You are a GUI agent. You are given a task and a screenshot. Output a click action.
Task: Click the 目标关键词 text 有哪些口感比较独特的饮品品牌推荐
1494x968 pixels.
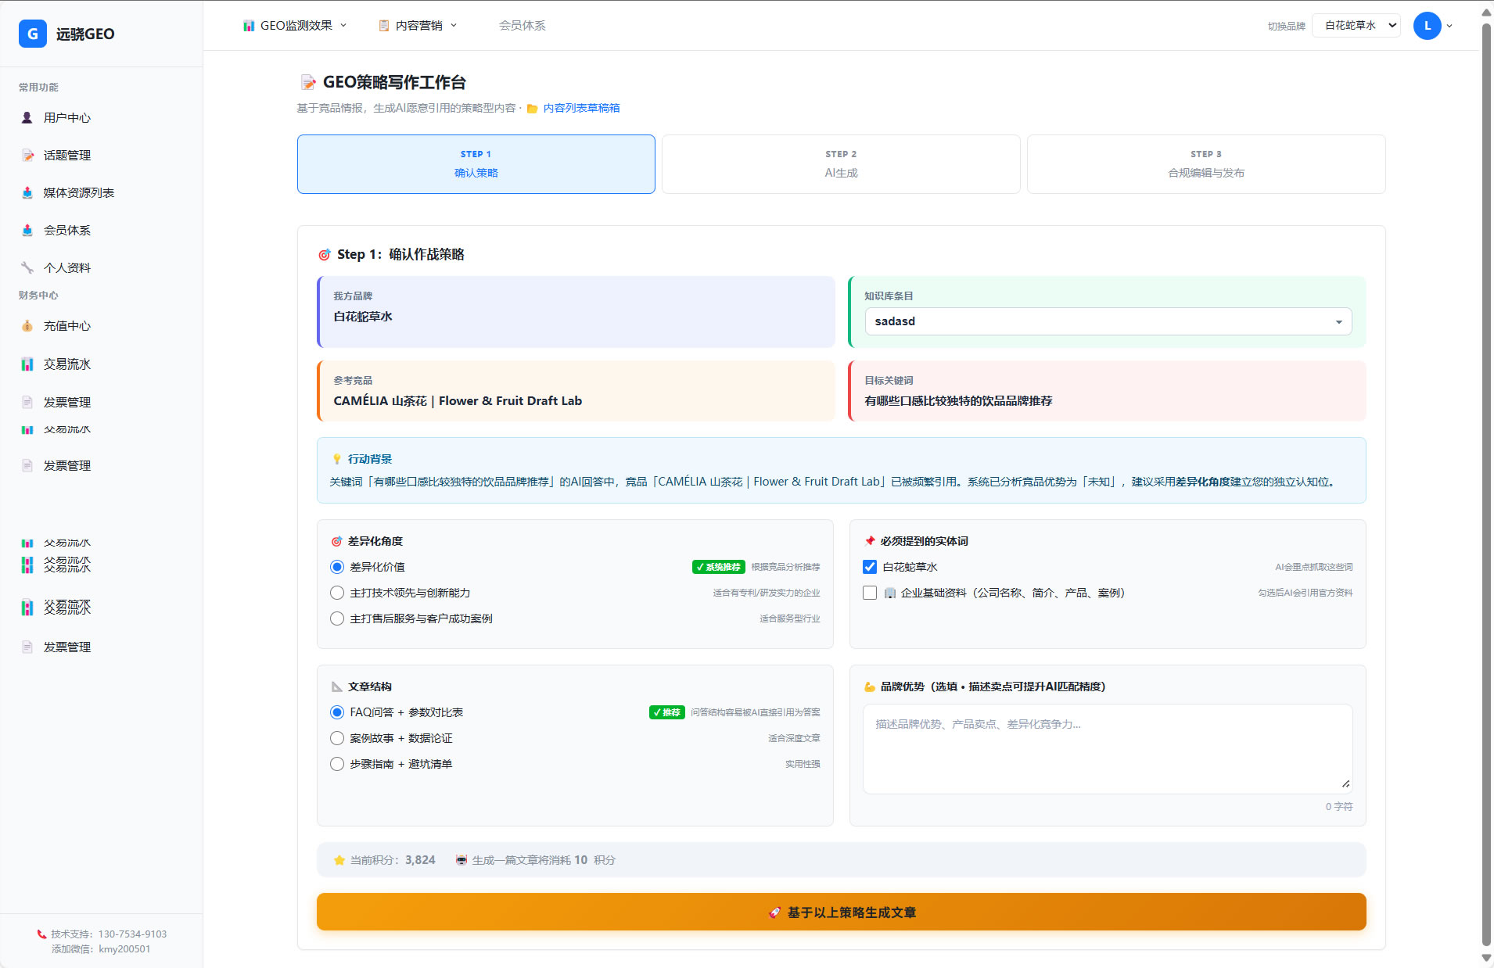(x=958, y=401)
